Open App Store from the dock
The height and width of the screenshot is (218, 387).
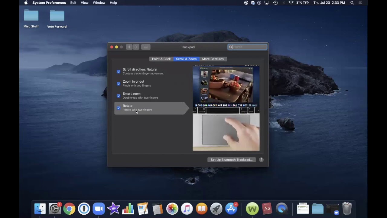(231, 209)
